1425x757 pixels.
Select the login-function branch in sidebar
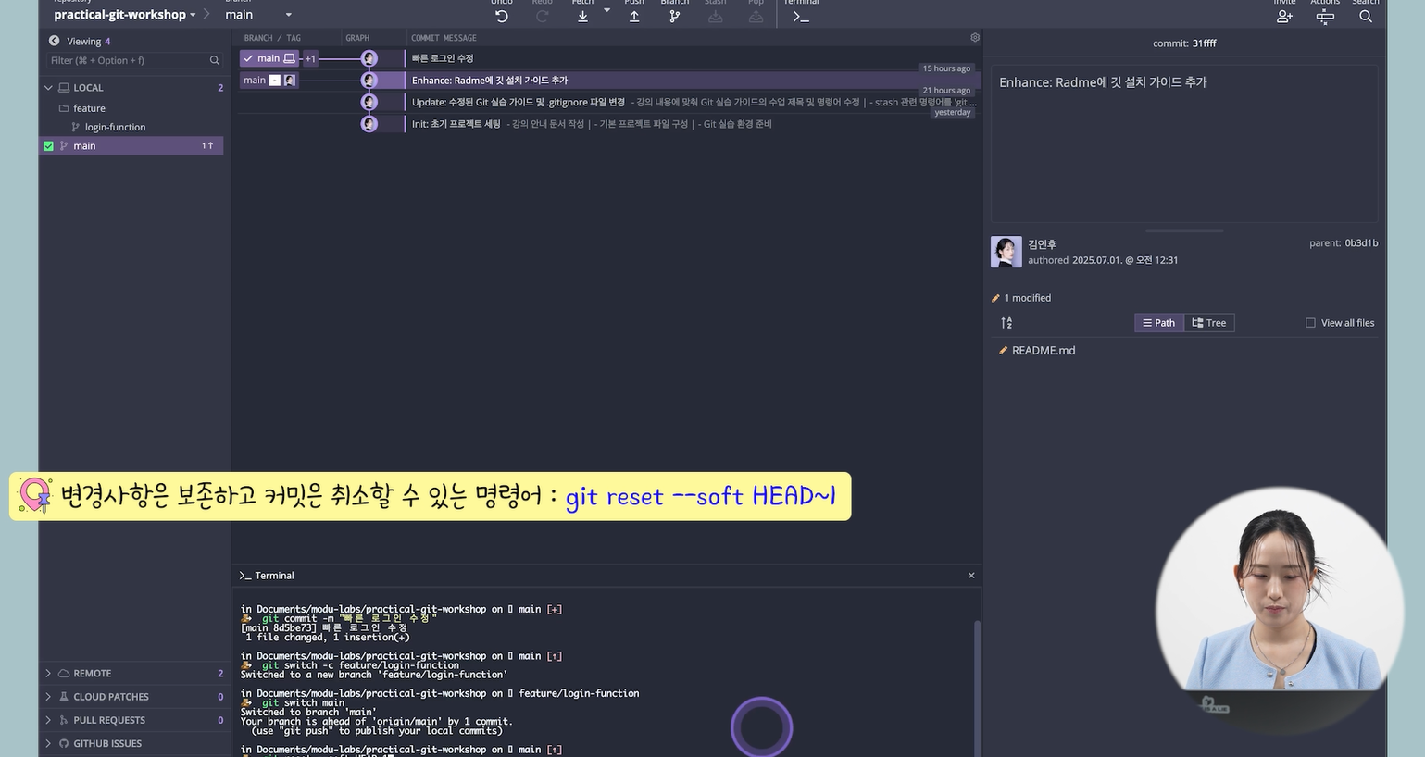point(115,128)
